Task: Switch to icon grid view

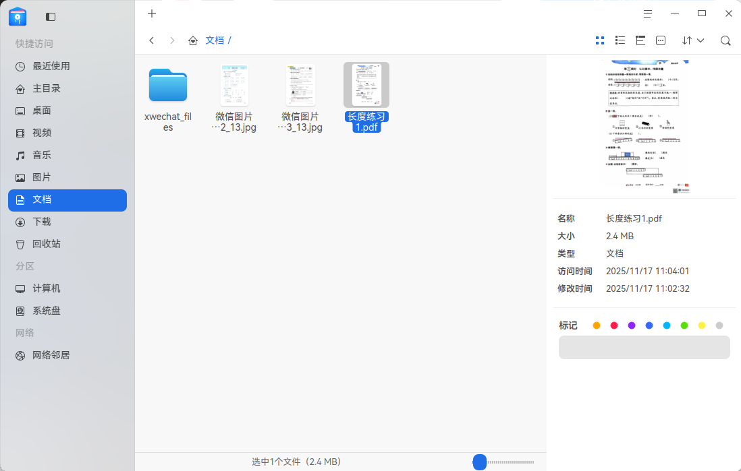Action: click(600, 40)
